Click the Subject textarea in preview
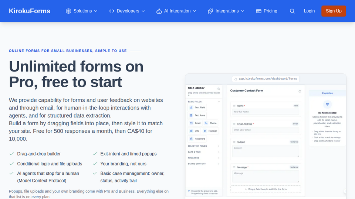This screenshot has width=355, height=199. tap(266, 151)
